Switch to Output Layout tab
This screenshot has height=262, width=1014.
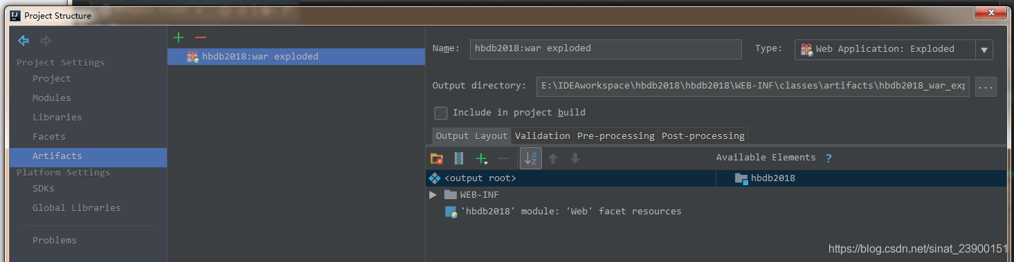472,136
